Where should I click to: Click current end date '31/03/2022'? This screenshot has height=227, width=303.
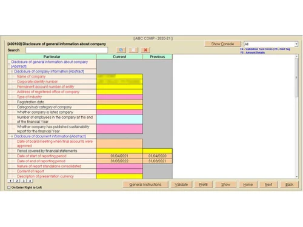pos(119,161)
